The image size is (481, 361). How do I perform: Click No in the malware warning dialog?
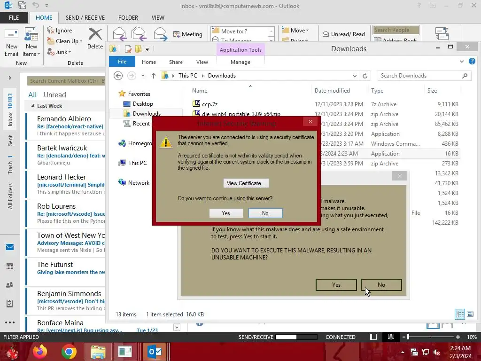381,284
